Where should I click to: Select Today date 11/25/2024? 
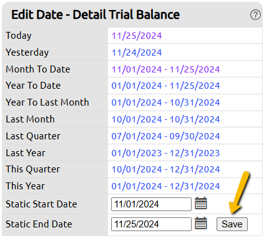click(137, 36)
